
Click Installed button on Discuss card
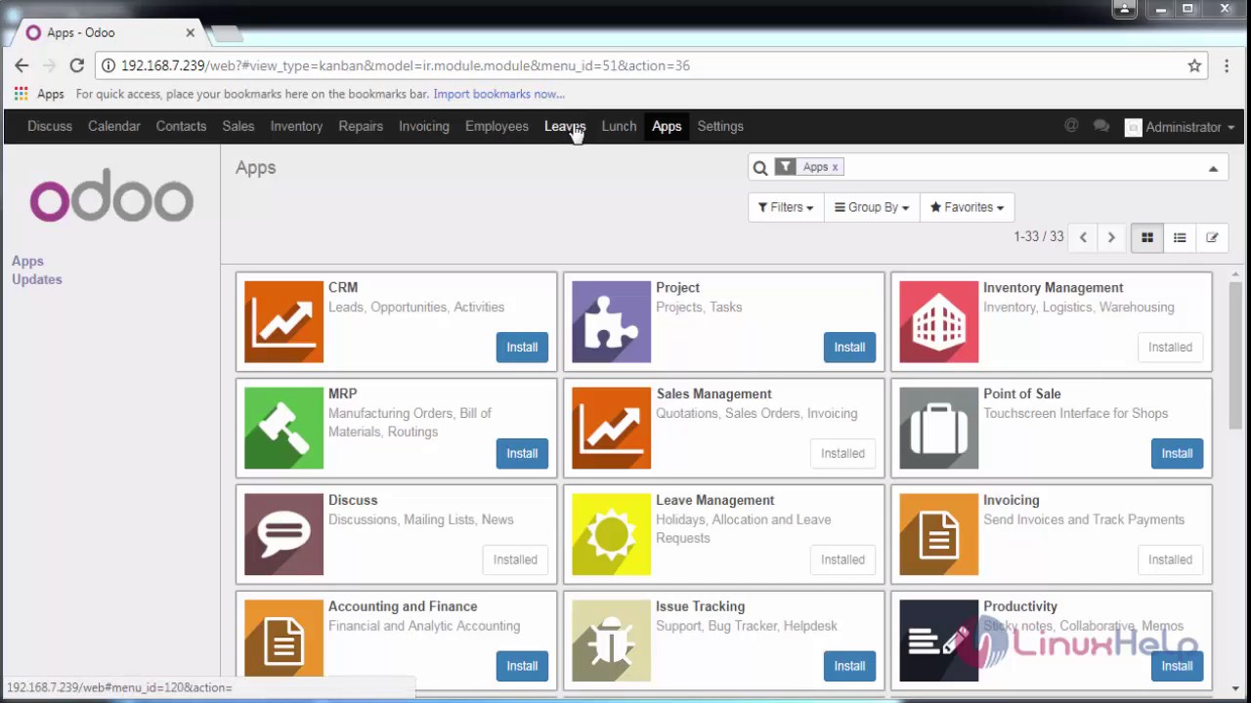coord(515,559)
